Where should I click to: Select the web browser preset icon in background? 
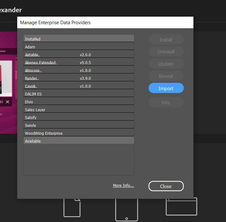(181, 207)
